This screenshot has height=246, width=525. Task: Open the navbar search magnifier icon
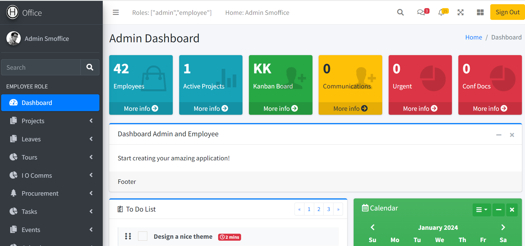(x=400, y=13)
